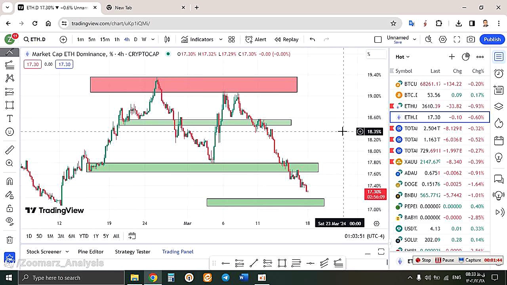This screenshot has height=285, width=507.
Task: Toggle stay in drawing mode pencil-lock
Action: (10, 195)
